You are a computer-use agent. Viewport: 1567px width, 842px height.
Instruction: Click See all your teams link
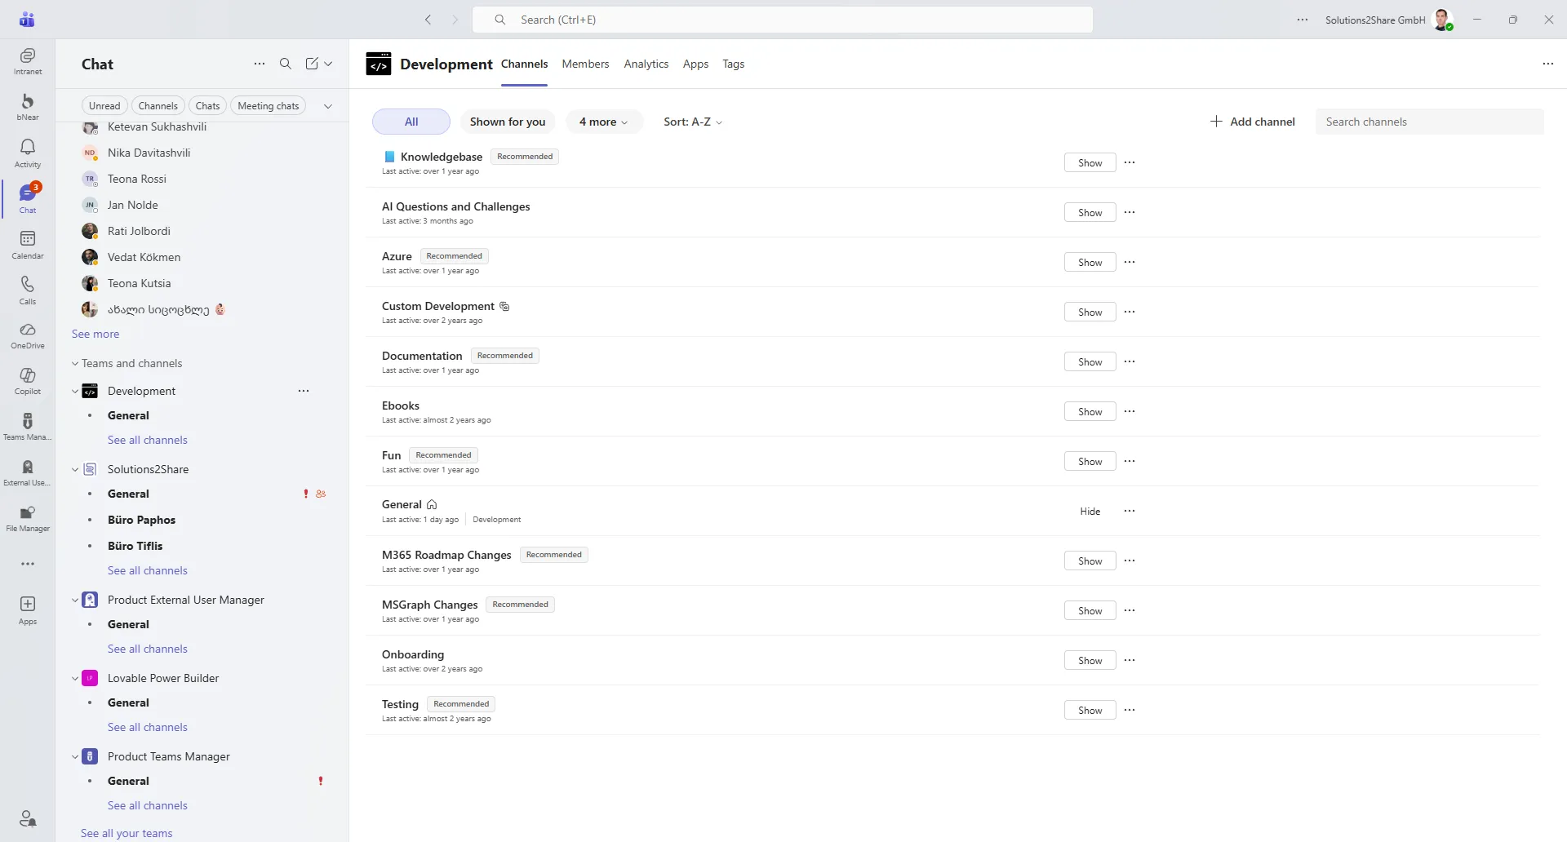pos(127,833)
